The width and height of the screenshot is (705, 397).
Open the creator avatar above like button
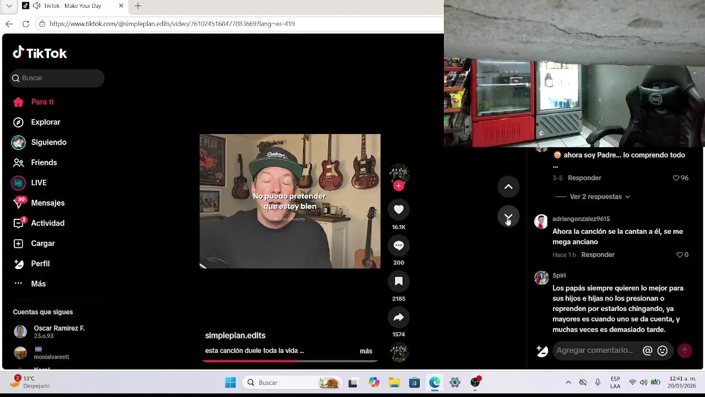(399, 173)
